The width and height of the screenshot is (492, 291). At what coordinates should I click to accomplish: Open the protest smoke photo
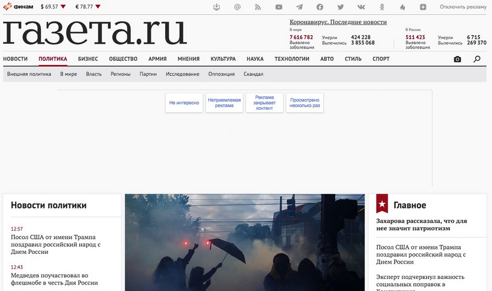[x=245, y=242]
